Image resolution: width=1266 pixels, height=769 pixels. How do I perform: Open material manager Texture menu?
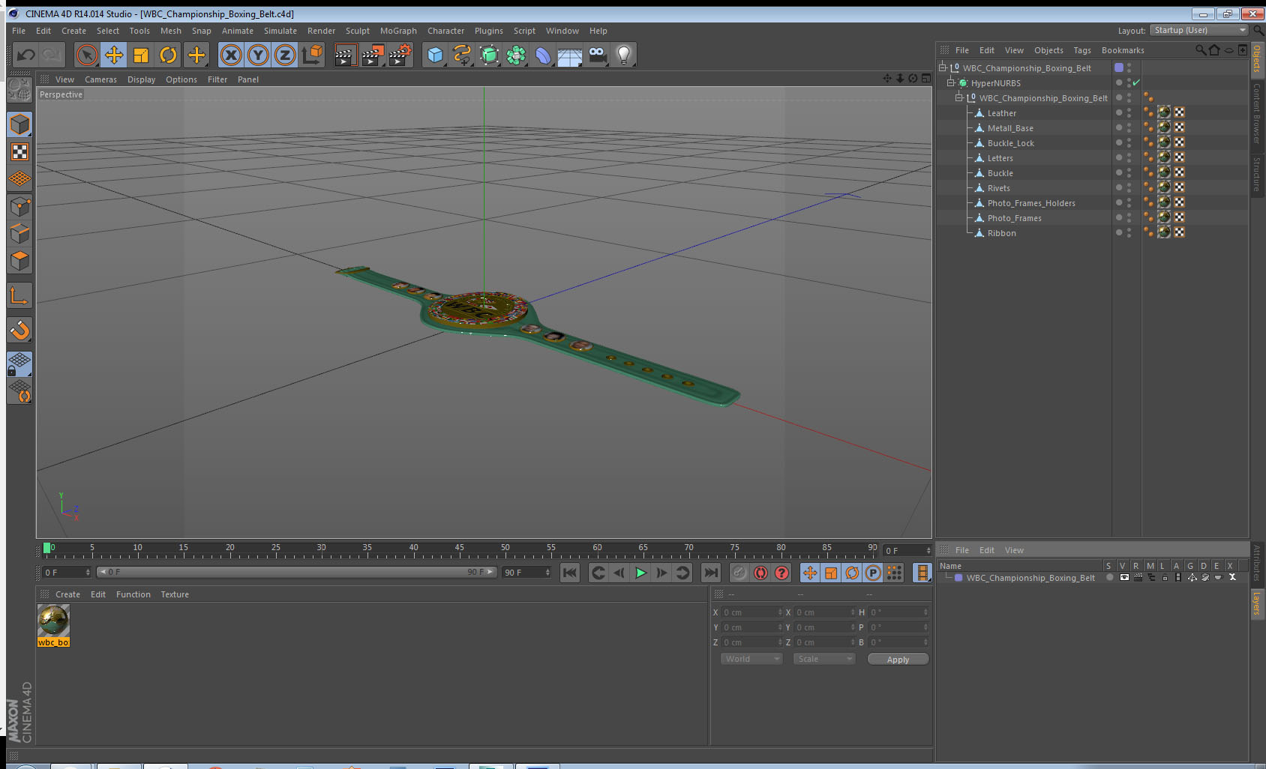[175, 594]
